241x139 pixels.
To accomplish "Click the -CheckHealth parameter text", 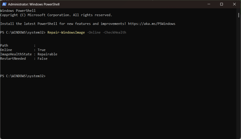I will (114, 32).
